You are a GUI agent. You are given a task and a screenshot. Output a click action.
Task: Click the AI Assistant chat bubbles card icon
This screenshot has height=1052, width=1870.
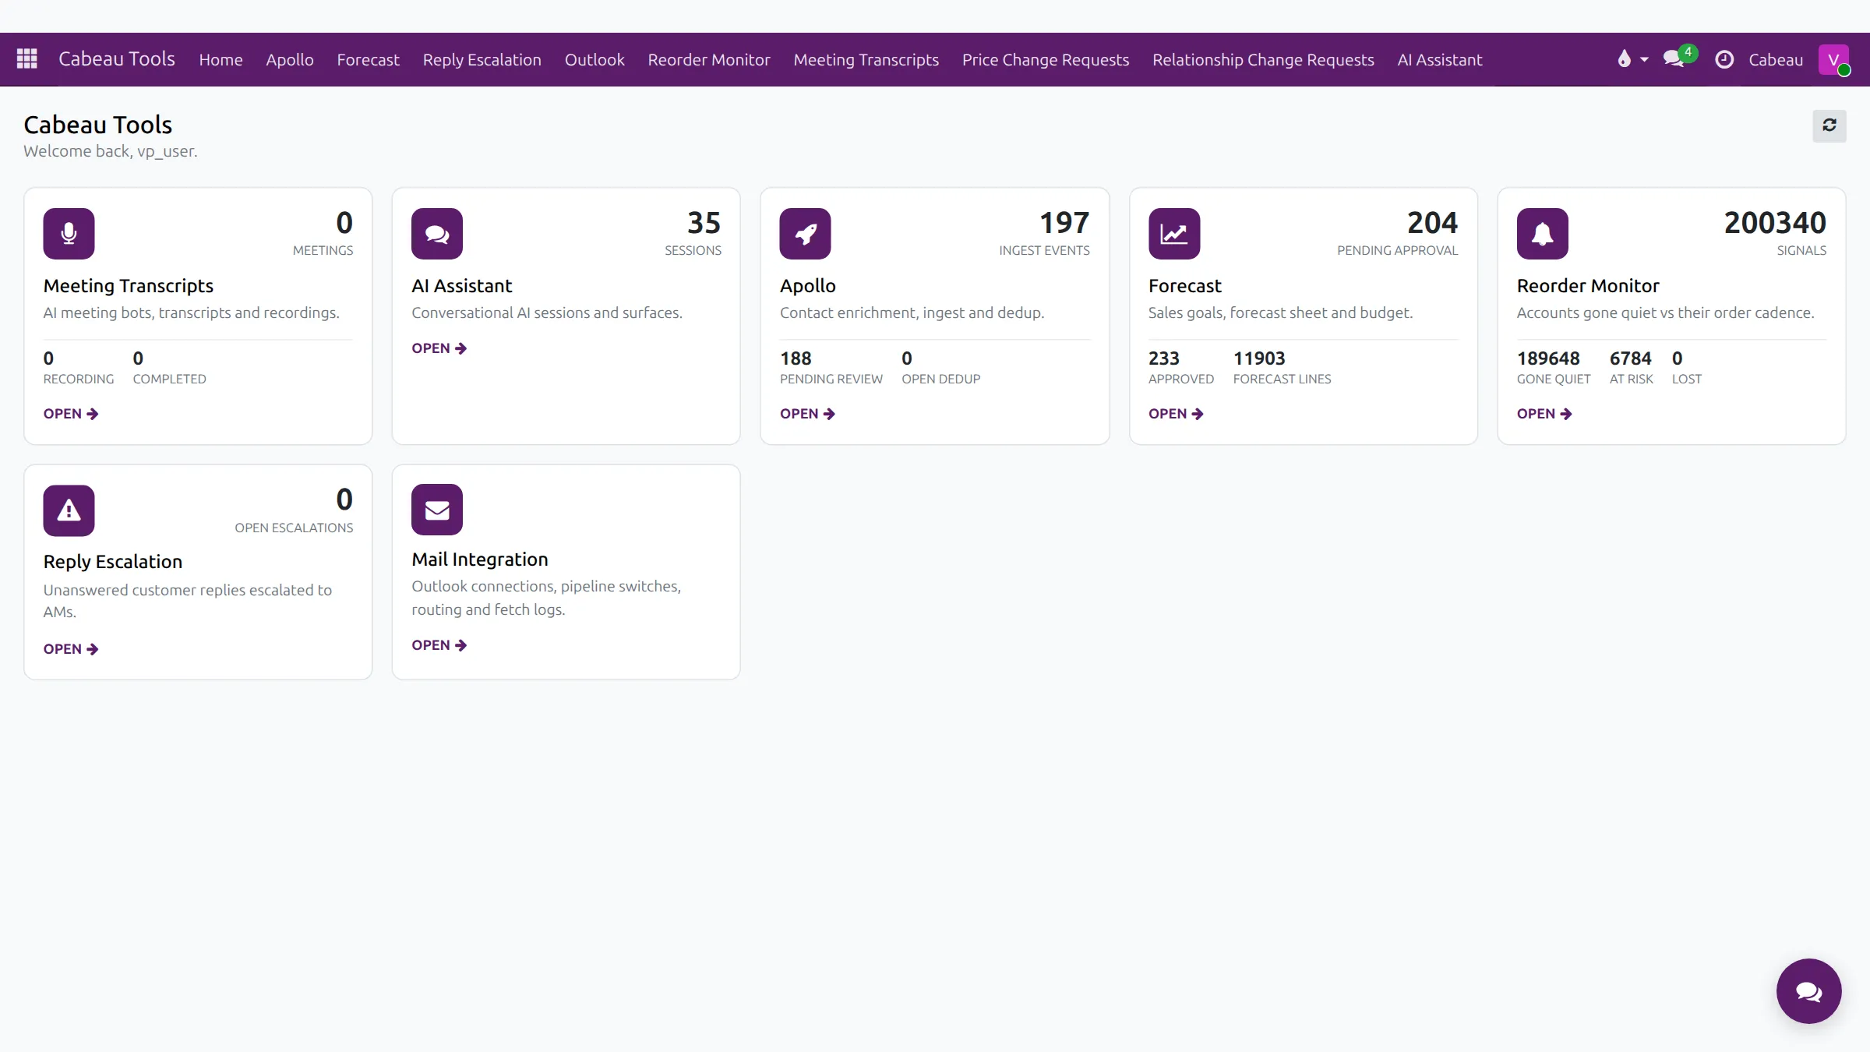coord(437,234)
